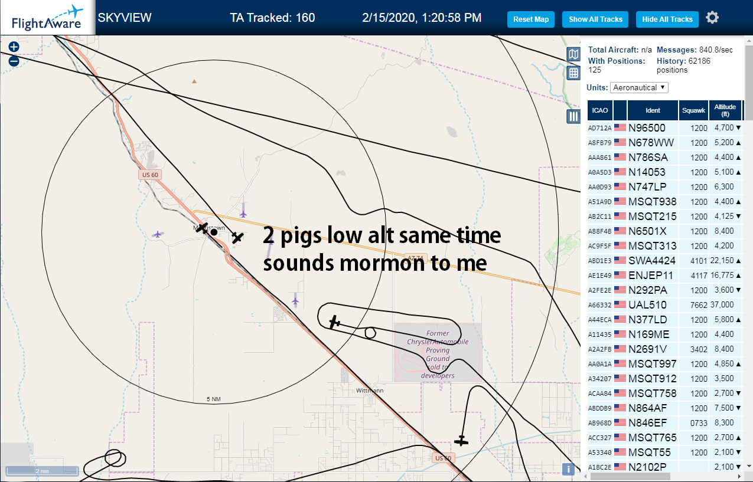Viewport: 753px width, 482px height.
Task: Select purple aircraft icon west of Morristown
Action: tap(157, 234)
